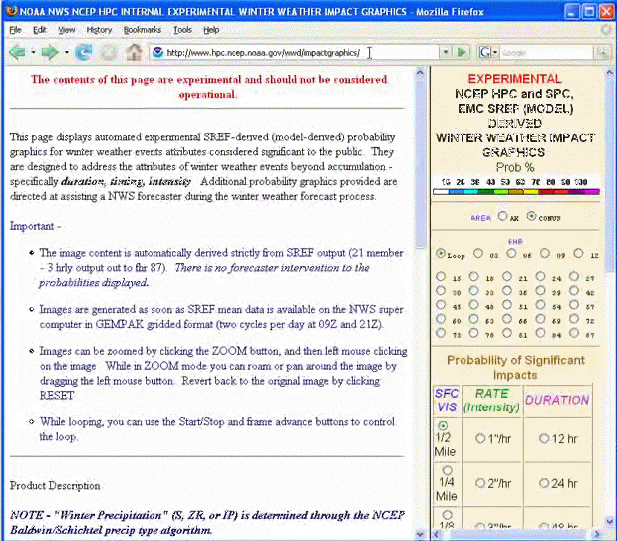Screen dimensions: 617x541
Task: Reload the current page
Action: pos(83,52)
